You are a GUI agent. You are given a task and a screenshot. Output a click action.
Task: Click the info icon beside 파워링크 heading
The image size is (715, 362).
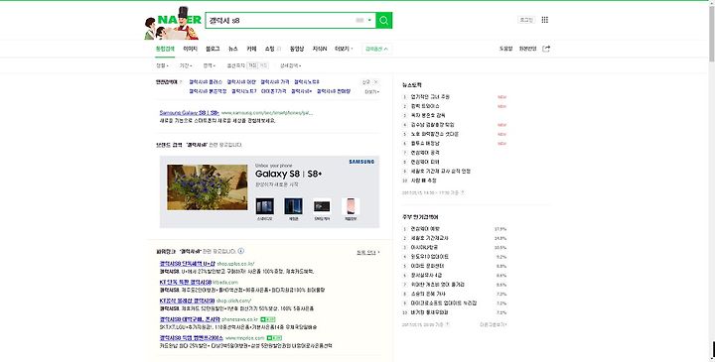coord(240,251)
